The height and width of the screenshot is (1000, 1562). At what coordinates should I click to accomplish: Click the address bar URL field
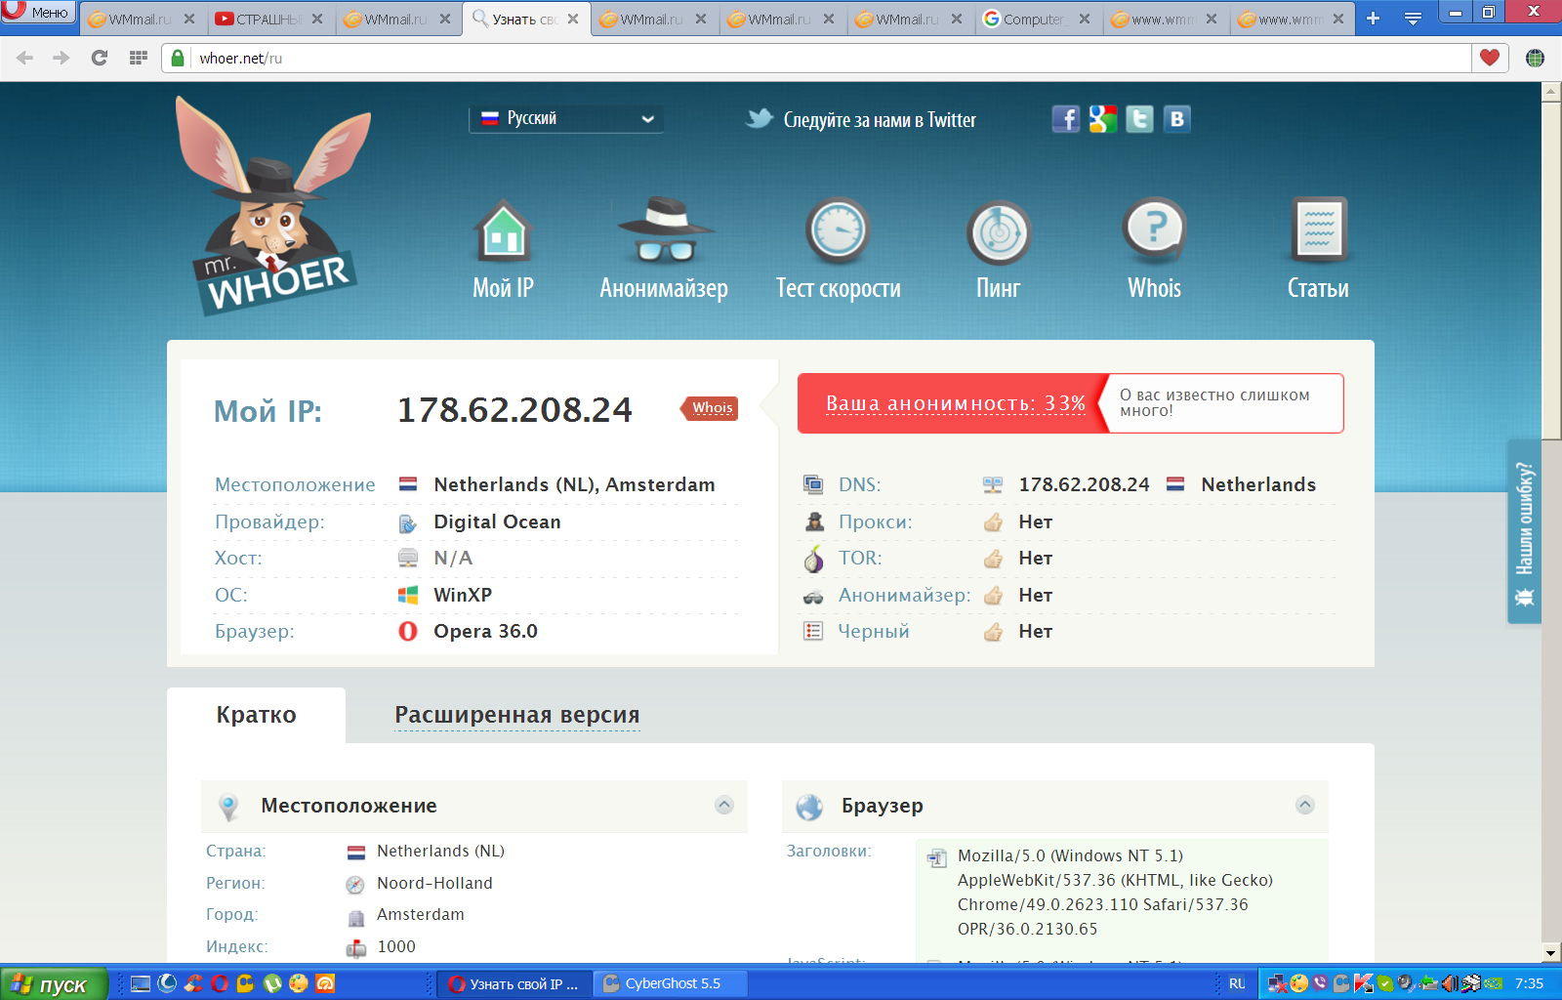point(830,58)
